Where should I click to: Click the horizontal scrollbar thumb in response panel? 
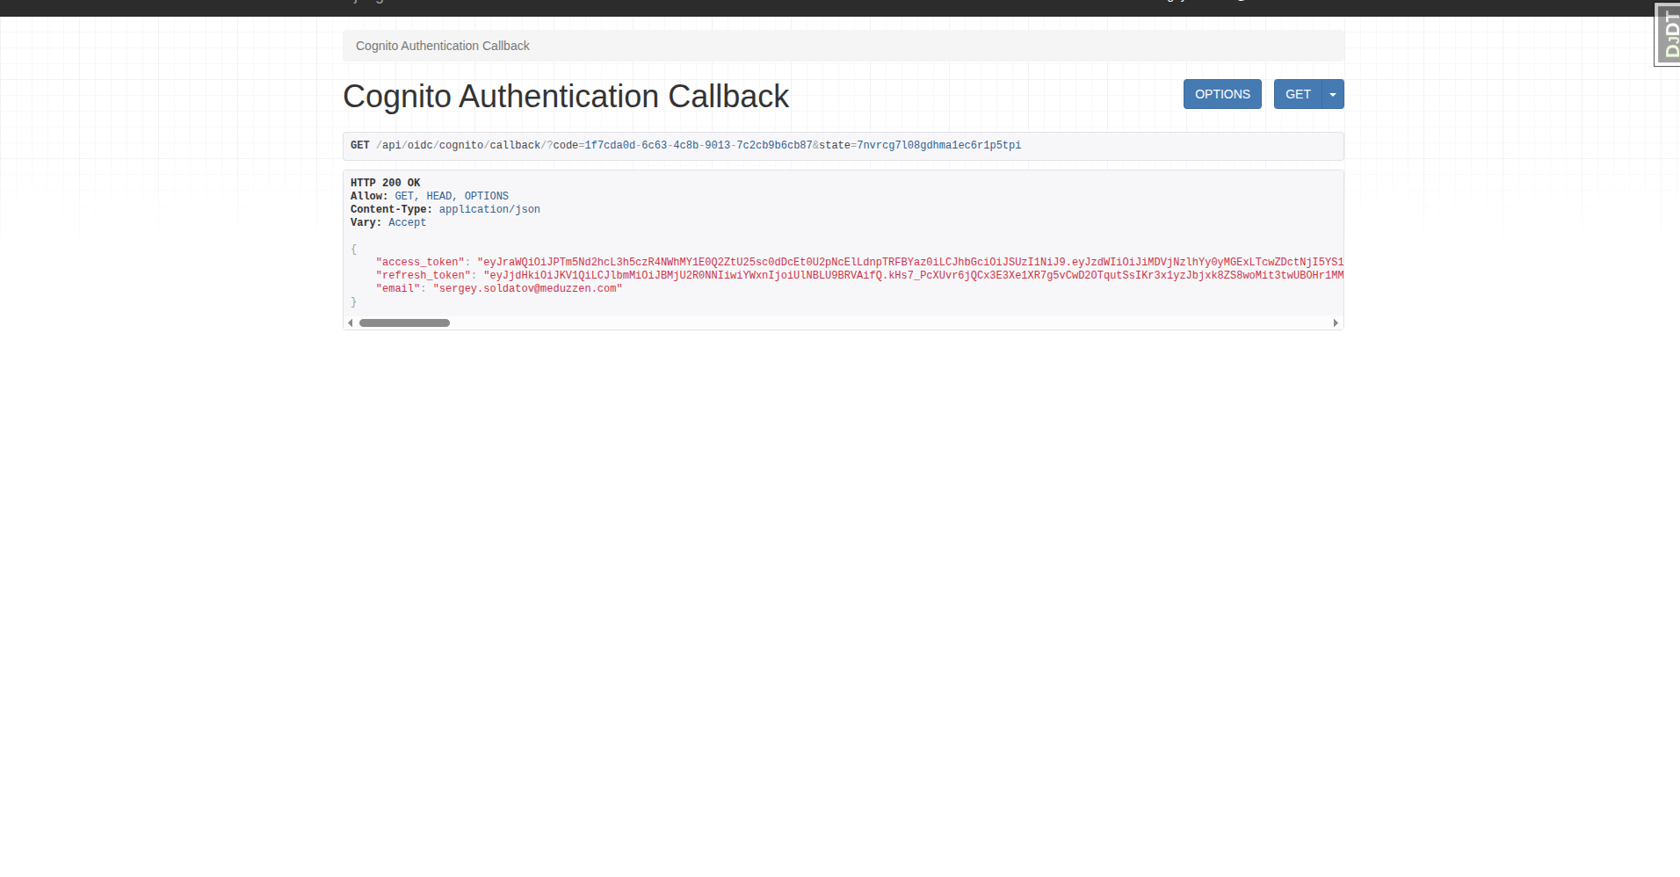(x=404, y=323)
